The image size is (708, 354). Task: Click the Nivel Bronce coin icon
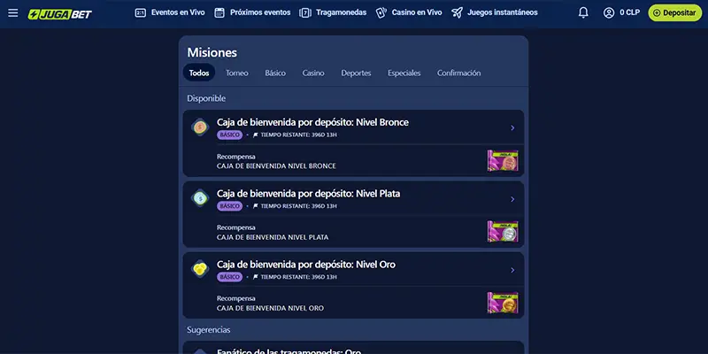[x=200, y=127]
